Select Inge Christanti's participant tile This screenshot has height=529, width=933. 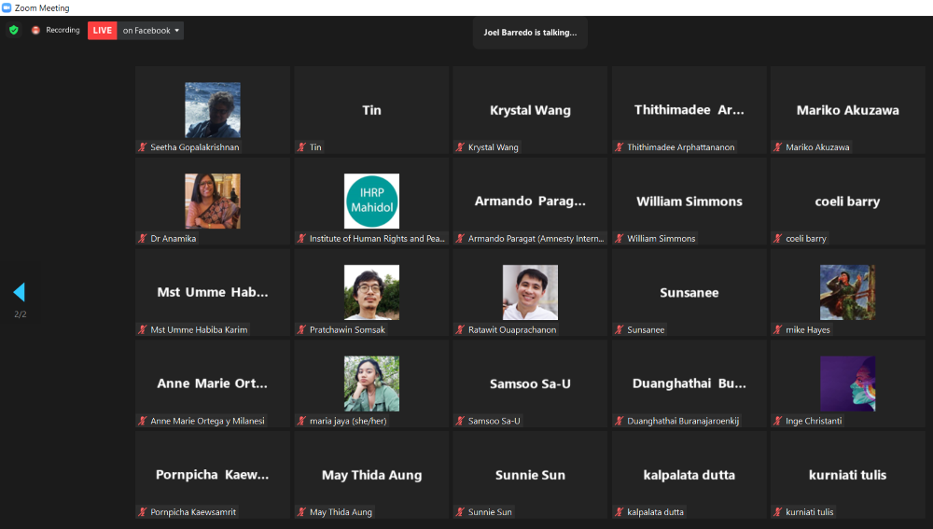(x=847, y=383)
